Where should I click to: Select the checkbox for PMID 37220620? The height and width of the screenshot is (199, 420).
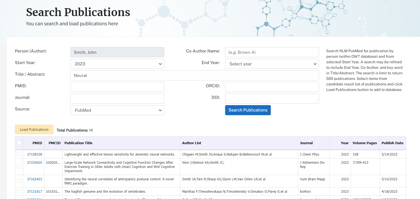point(19,166)
